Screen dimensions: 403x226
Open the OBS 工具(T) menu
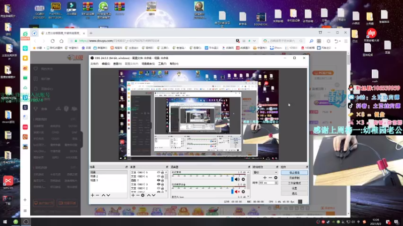tap(162, 64)
